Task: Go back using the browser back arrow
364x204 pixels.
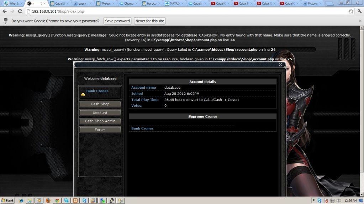Action: (5, 11)
